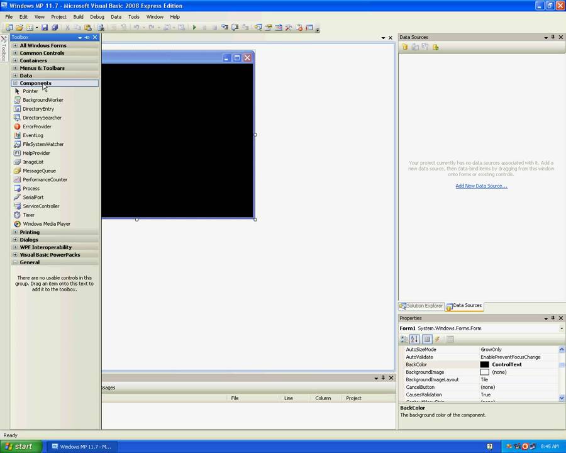Screen dimensions: 566x453
Task: Show events with lightning bolt icon
Action: click(437, 339)
